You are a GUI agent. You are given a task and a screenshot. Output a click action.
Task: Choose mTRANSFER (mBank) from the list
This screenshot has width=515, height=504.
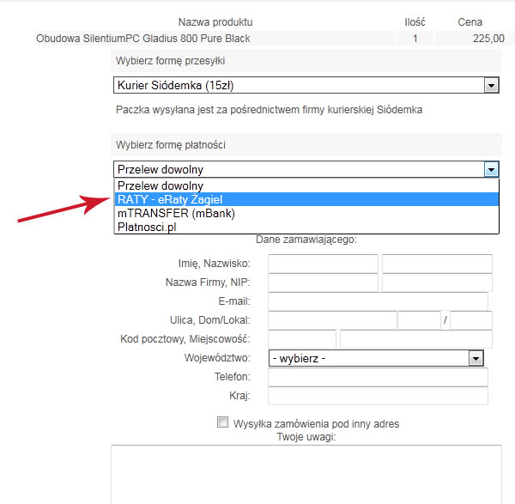point(306,213)
